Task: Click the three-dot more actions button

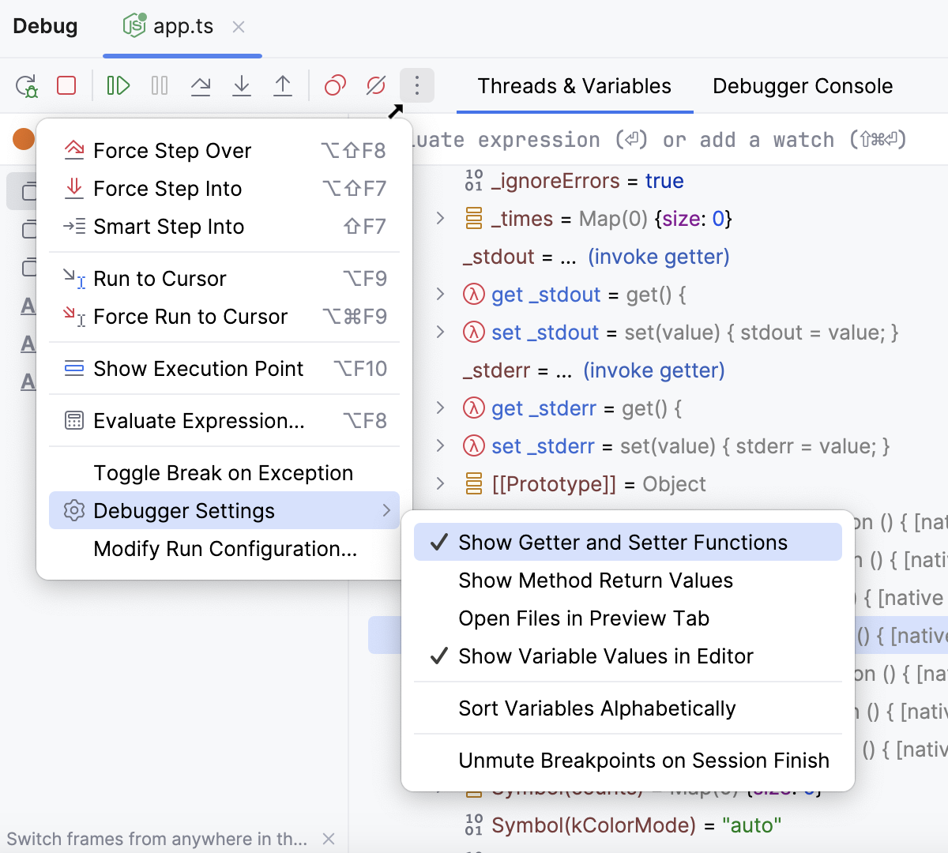Action: [417, 85]
